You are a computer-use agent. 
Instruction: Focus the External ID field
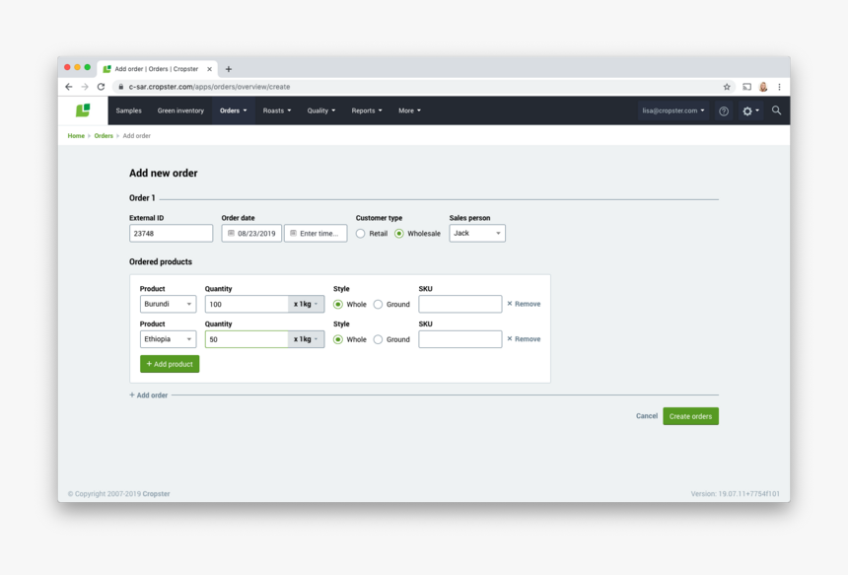(x=171, y=233)
